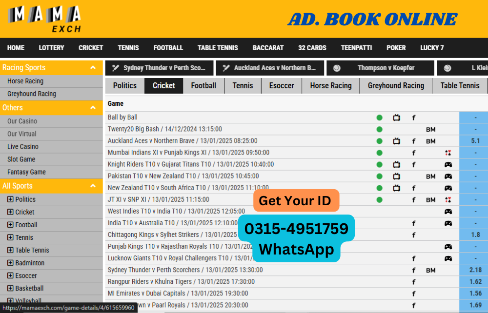This screenshot has height=313, width=488.
Task: Switch to the Politics sport tab
Action: (x=125, y=86)
